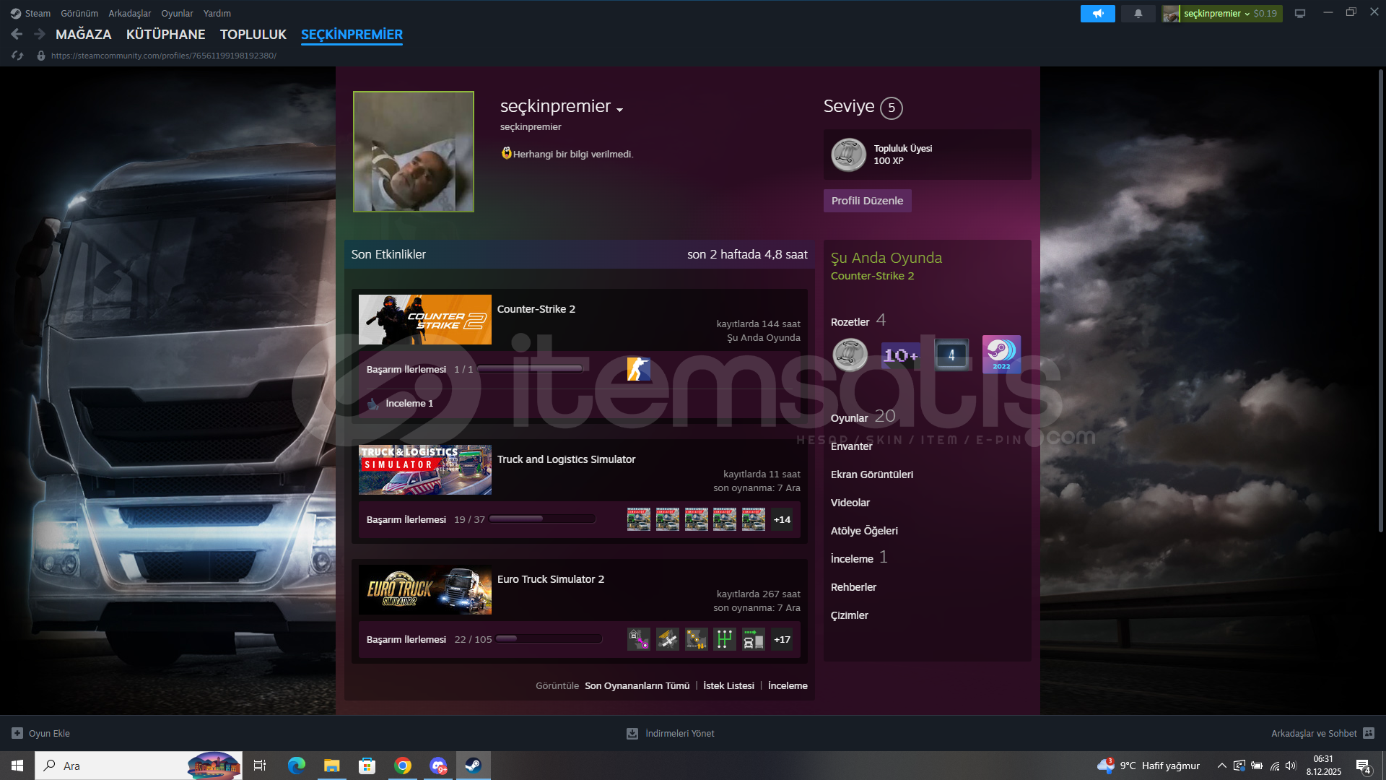Click the Counter-Strike 2 achievement icon
1386x780 pixels.
pyautogui.click(x=638, y=369)
